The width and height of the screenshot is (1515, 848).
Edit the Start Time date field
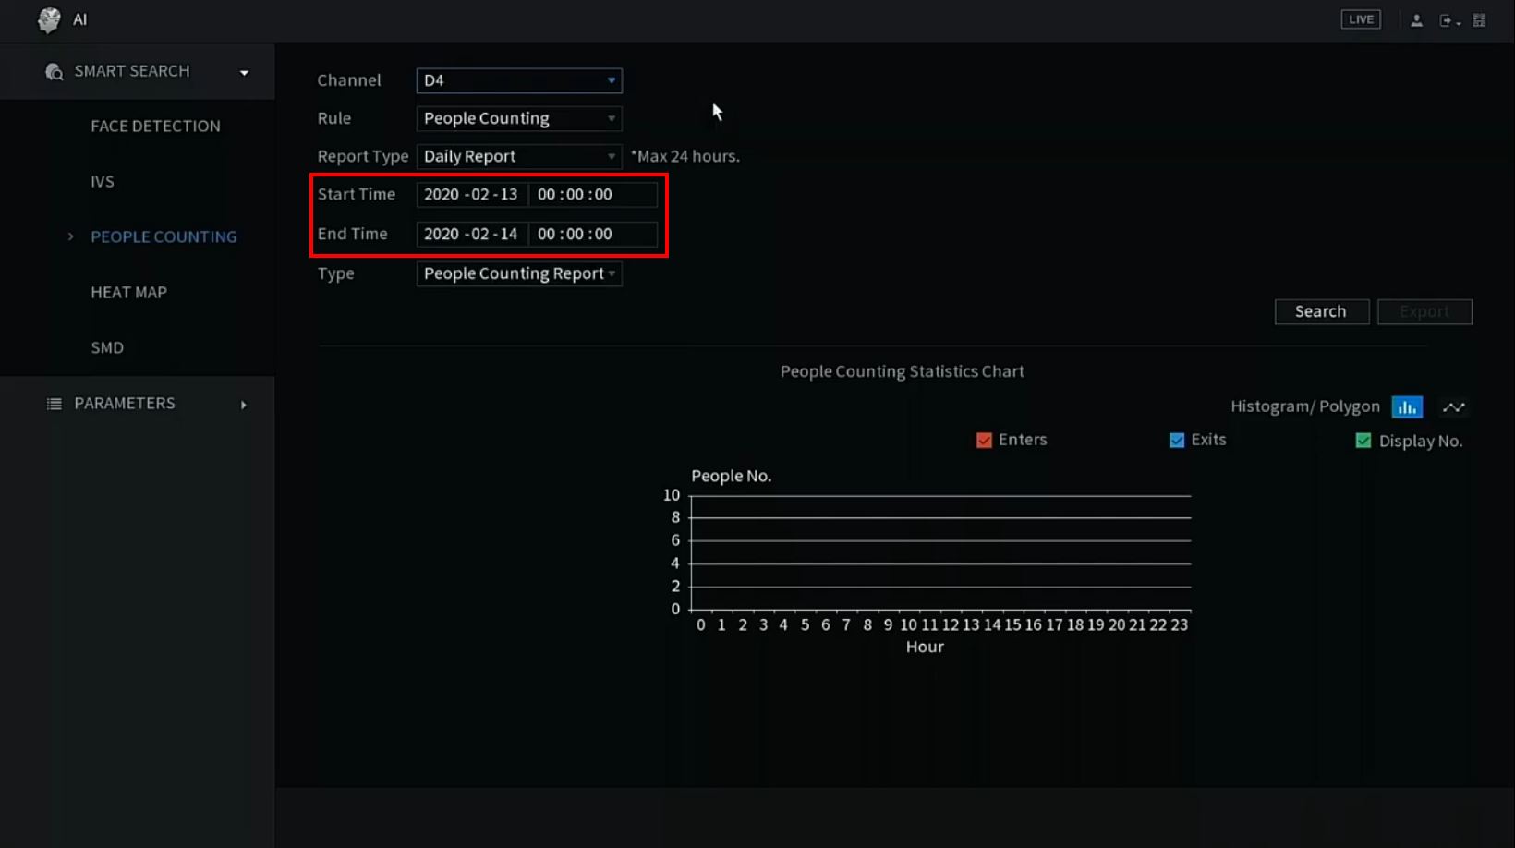[471, 195]
